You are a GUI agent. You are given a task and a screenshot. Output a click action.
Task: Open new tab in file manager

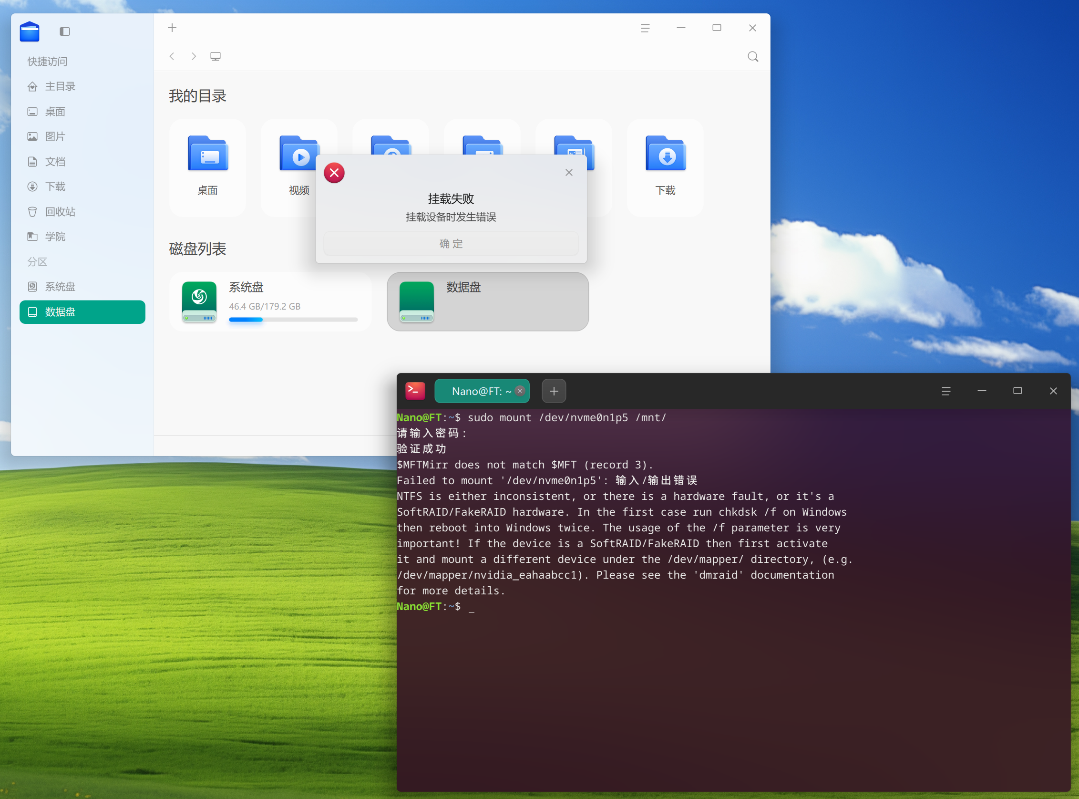click(172, 28)
